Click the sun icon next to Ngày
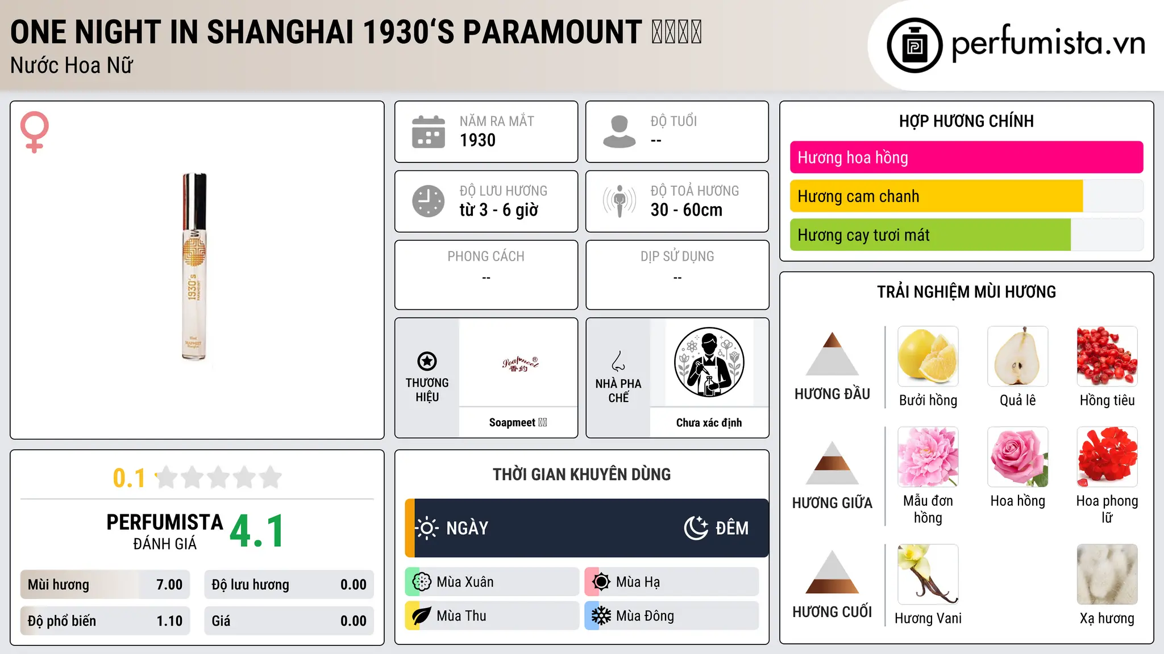Image resolution: width=1164 pixels, height=654 pixels. coord(427,528)
